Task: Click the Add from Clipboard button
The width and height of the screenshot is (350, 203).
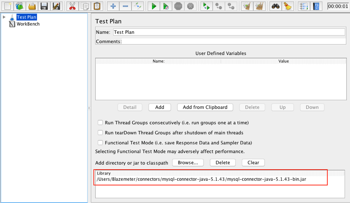Action: pyautogui.click(x=205, y=107)
